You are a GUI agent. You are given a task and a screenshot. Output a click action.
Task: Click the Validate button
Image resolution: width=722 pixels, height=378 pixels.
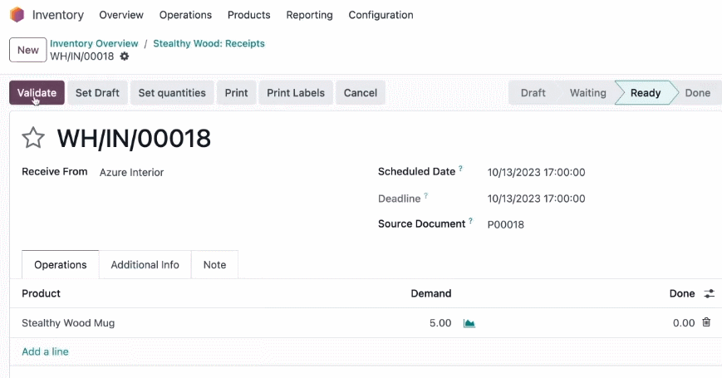(37, 92)
